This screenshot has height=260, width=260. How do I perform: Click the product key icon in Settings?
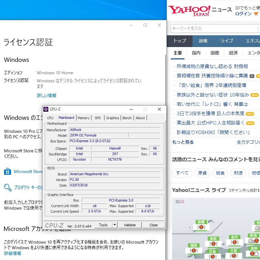pos(8,188)
